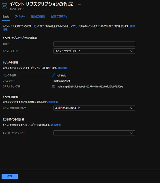Open the 詳細情報 link under エンドポイントの詳細
Viewport: 160px width, 183px height.
(x=56, y=125)
